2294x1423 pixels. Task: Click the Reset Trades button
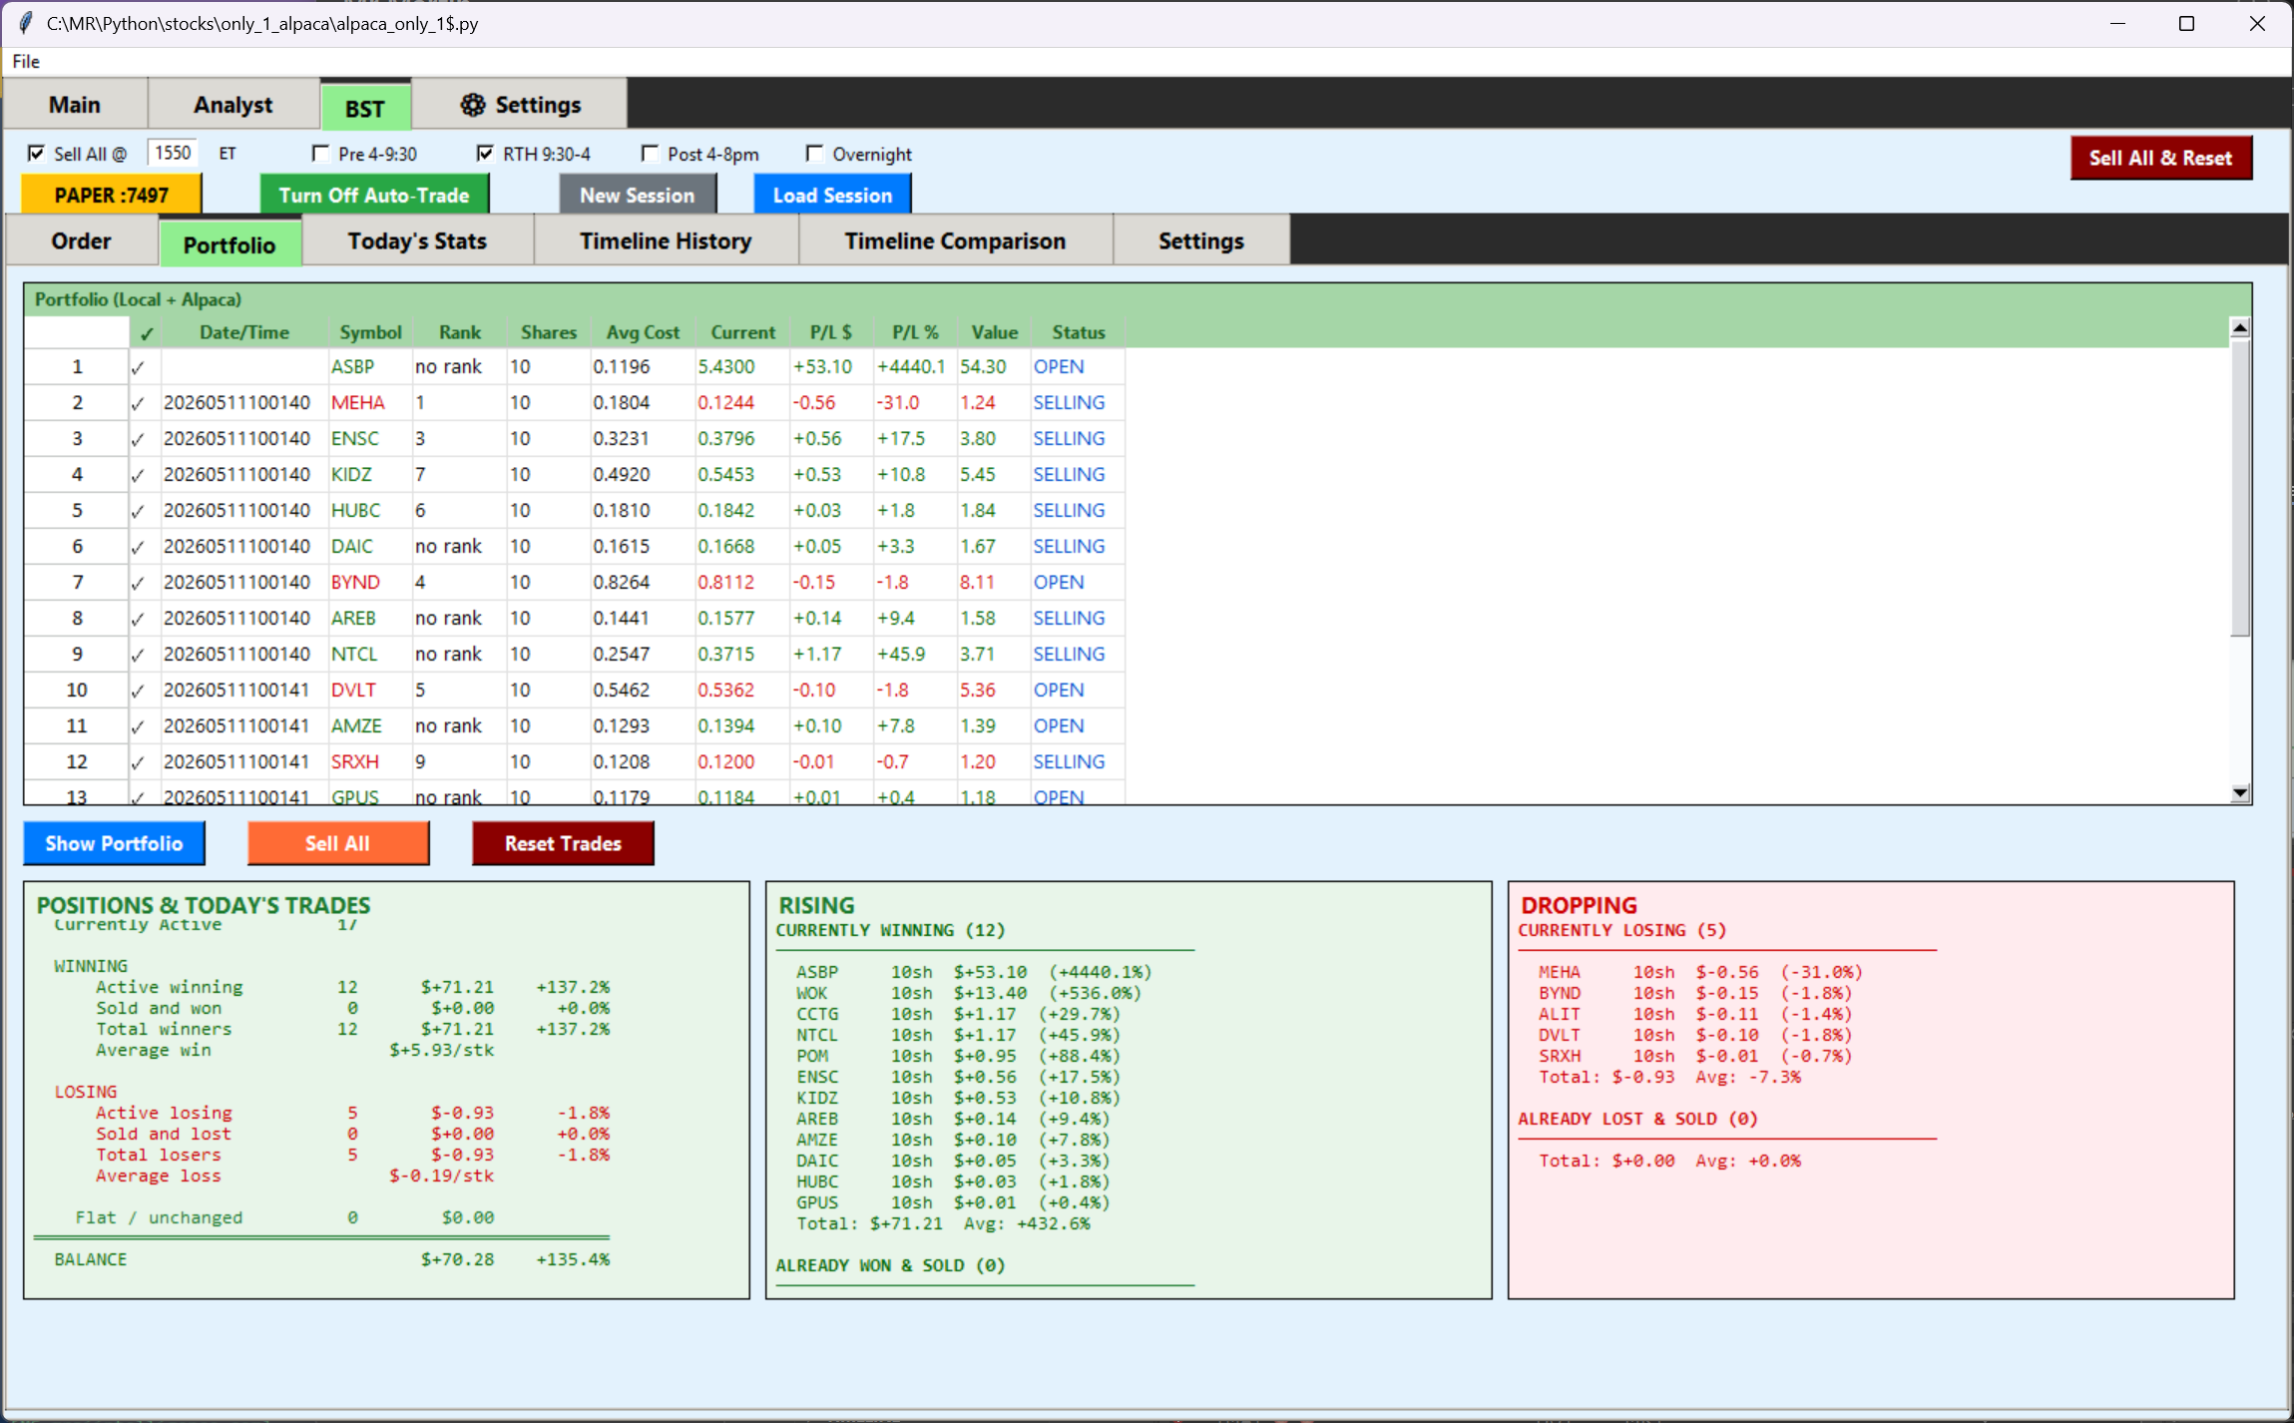click(x=563, y=843)
